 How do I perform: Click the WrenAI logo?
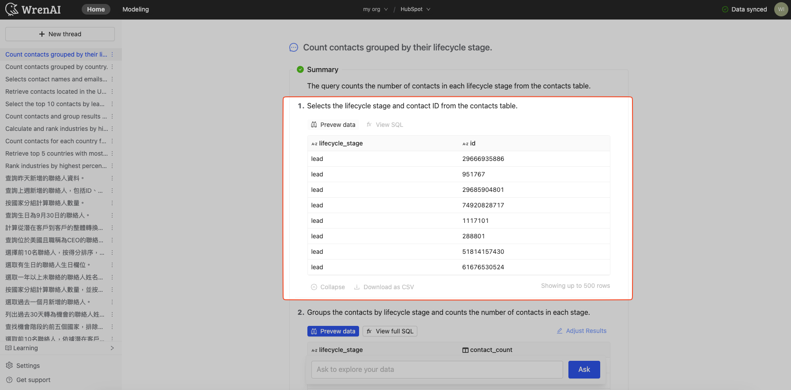[x=33, y=9]
